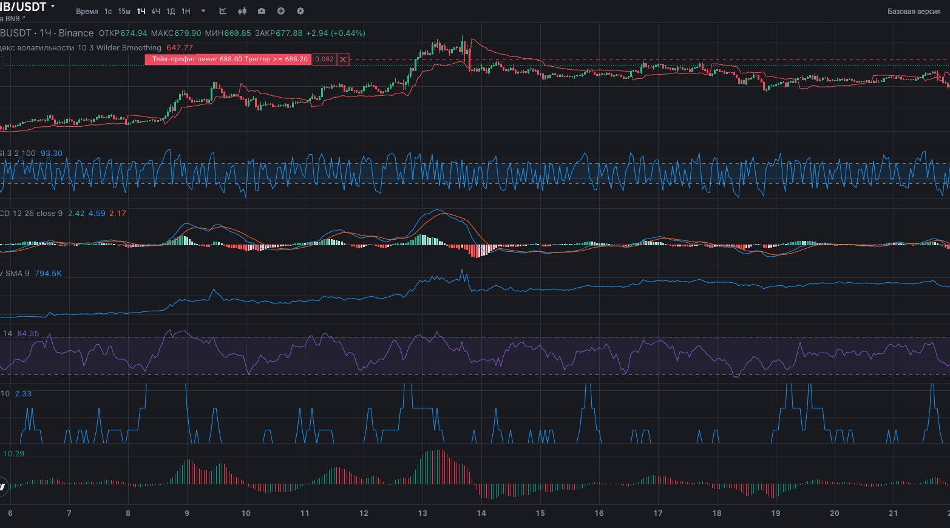
Task: Open the indicators icon in the toolbar
Action: (x=242, y=11)
